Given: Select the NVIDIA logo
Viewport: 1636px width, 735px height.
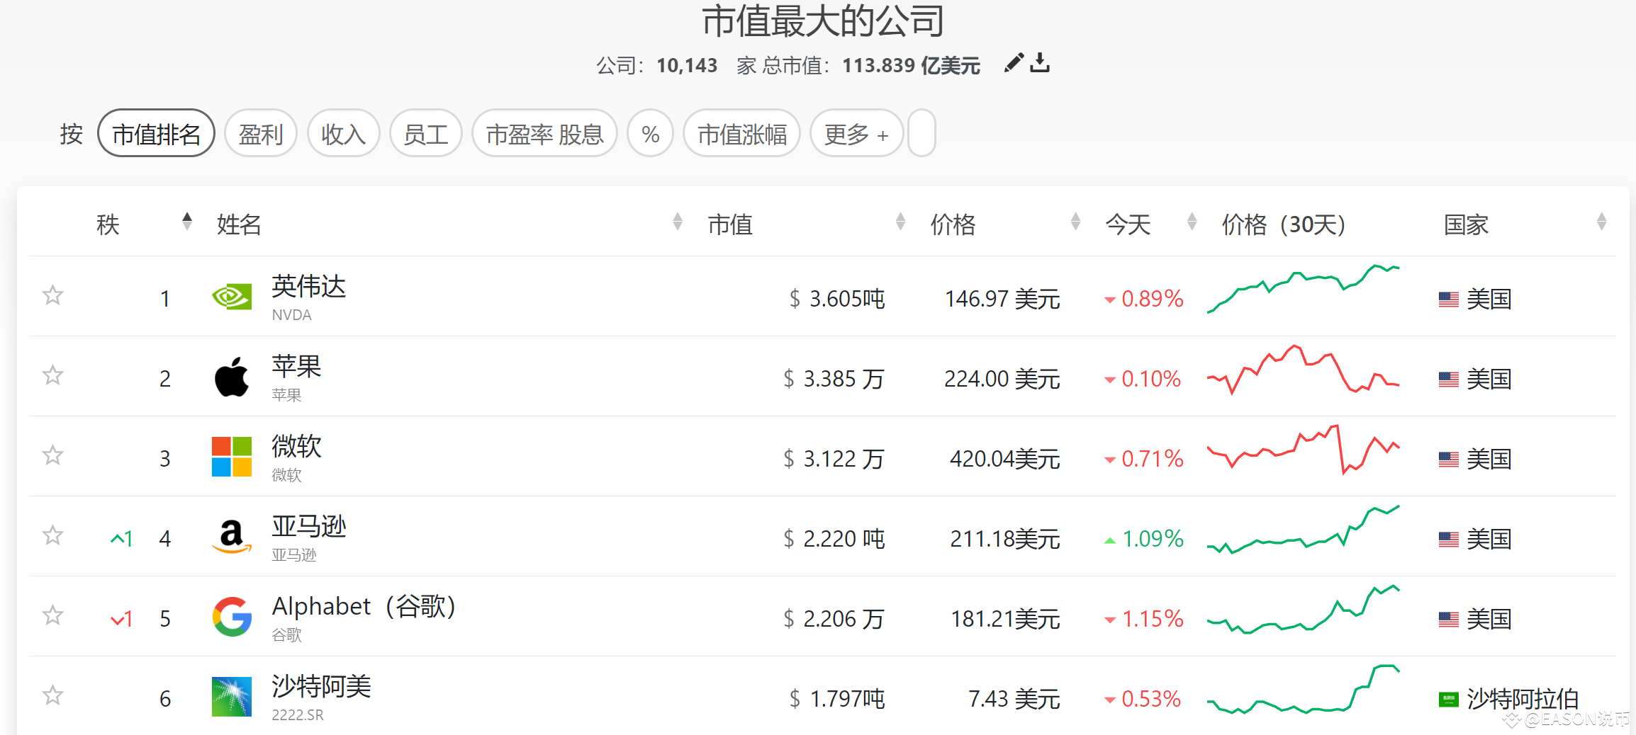Looking at the screenshot, I should [x=231, y=297].
